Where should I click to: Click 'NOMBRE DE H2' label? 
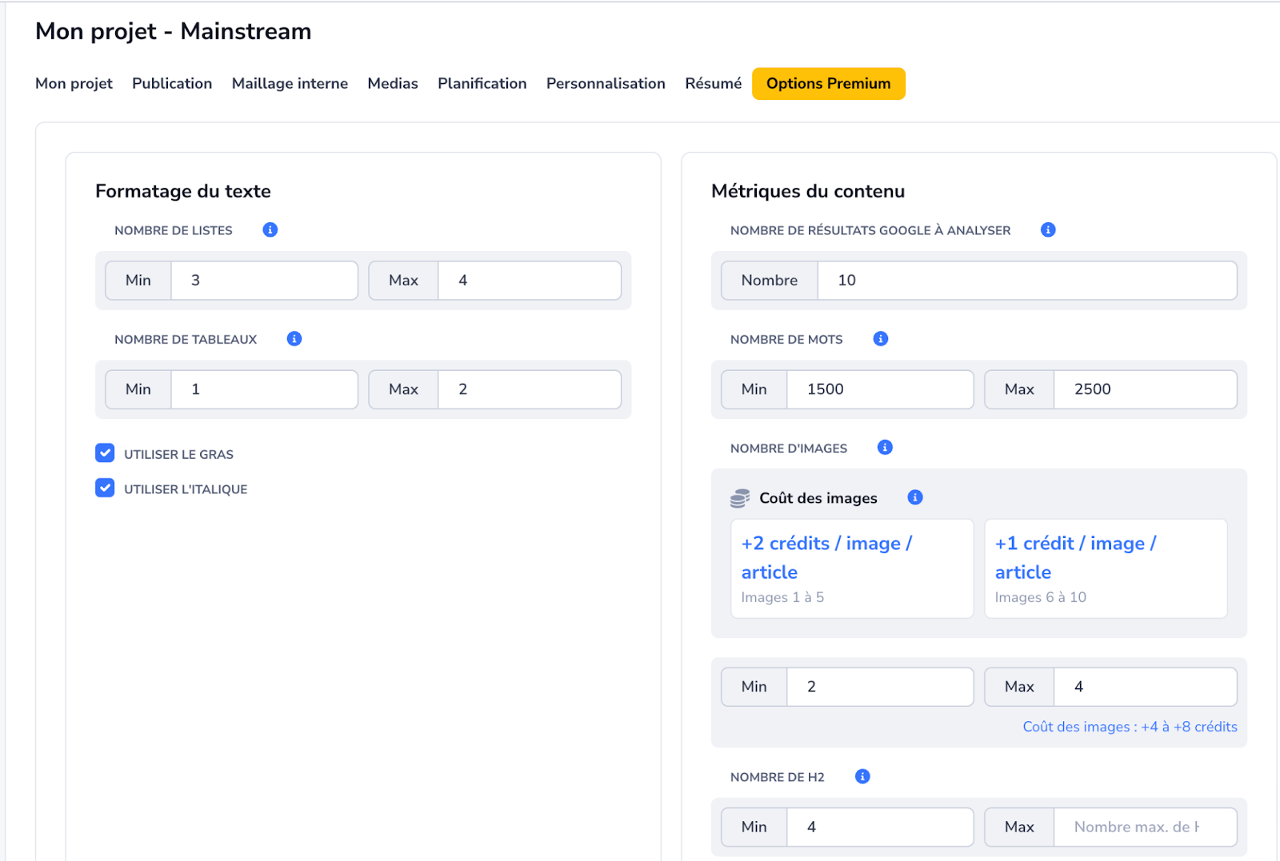coord(778,777)
